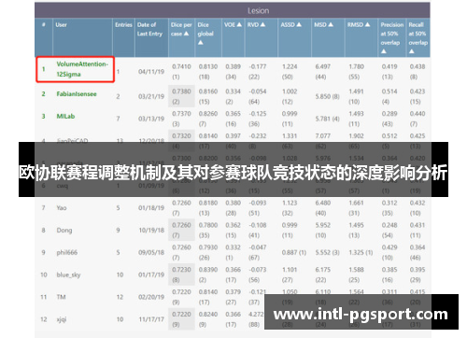The height and width of the screenshot is (338, 467).
Task: Open the FabianIsensee user link
Action: tap(77, 94)
